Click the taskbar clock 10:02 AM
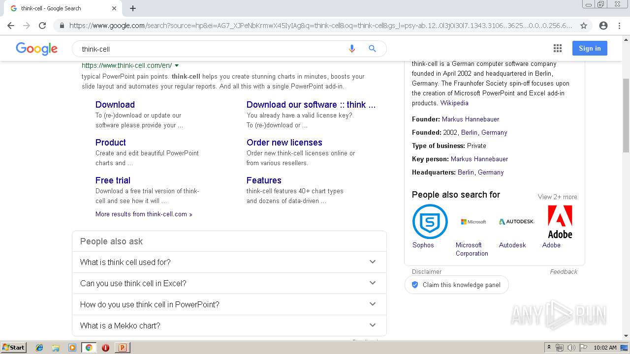This screenshot has width=630, height=354. [x=605, y=348]
